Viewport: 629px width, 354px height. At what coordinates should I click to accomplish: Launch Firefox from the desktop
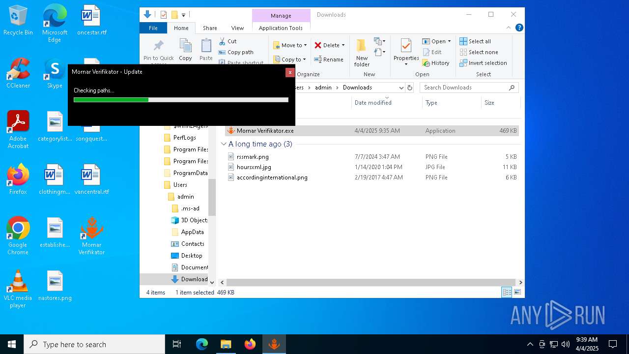coord(18,180)
